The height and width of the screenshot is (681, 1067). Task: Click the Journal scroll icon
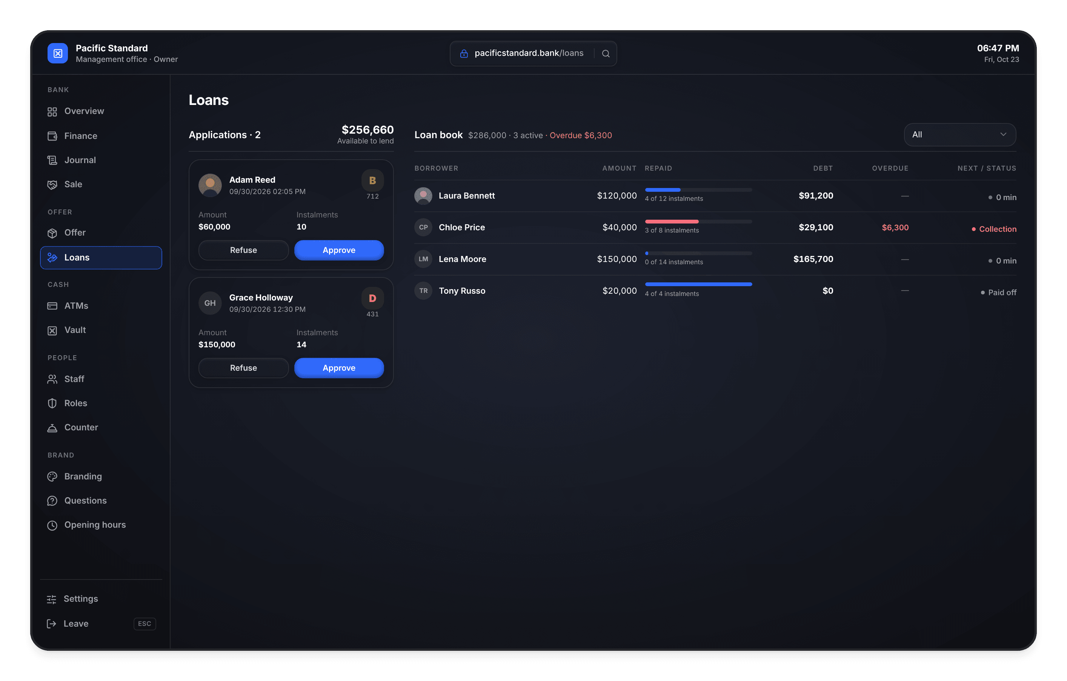click(x=52, y=160)
